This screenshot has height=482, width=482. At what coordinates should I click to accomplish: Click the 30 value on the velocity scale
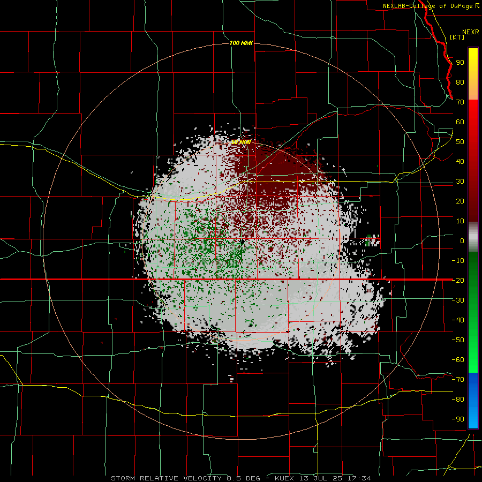pos(460,182)
